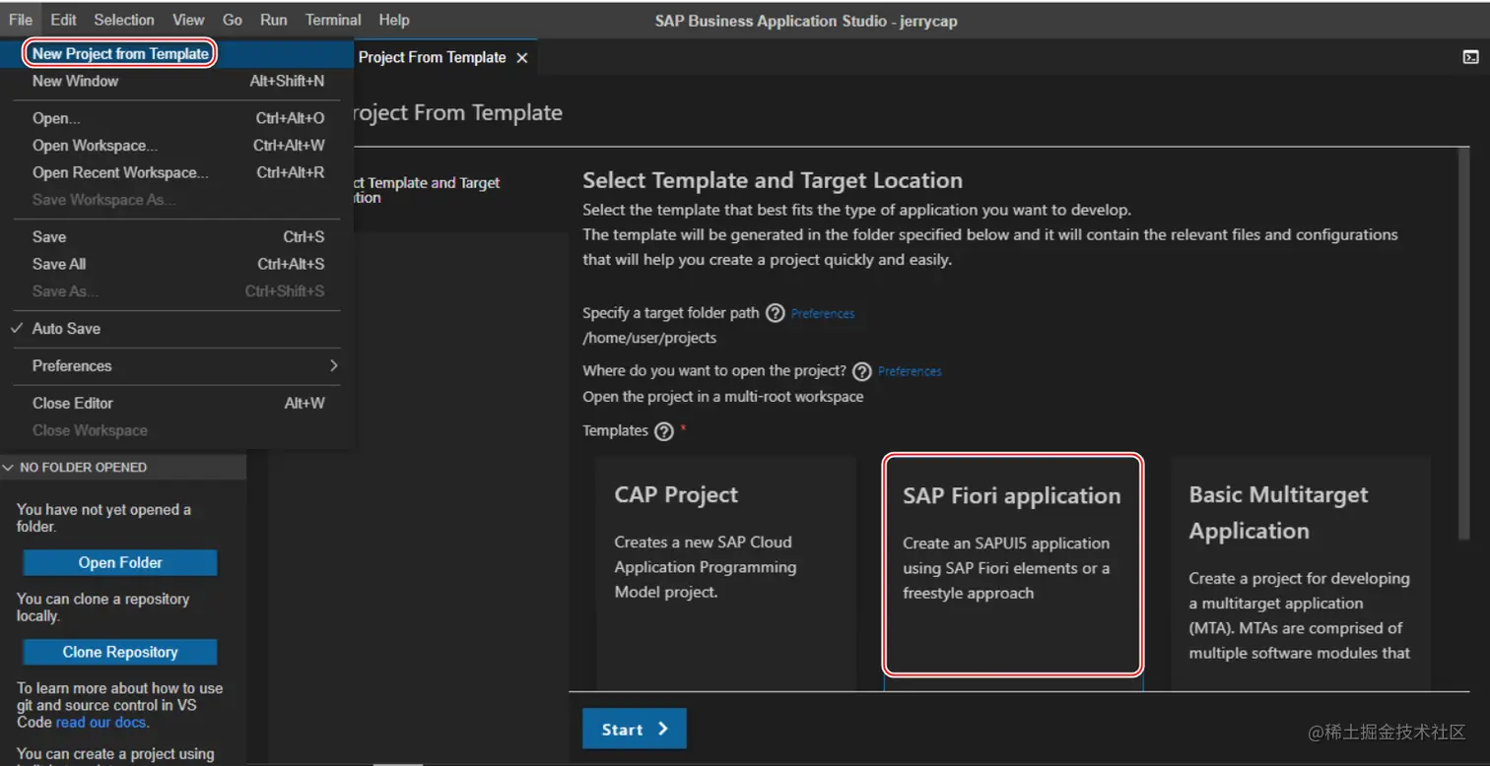Select New Project from Template menu entry

(x=120, y=53)
